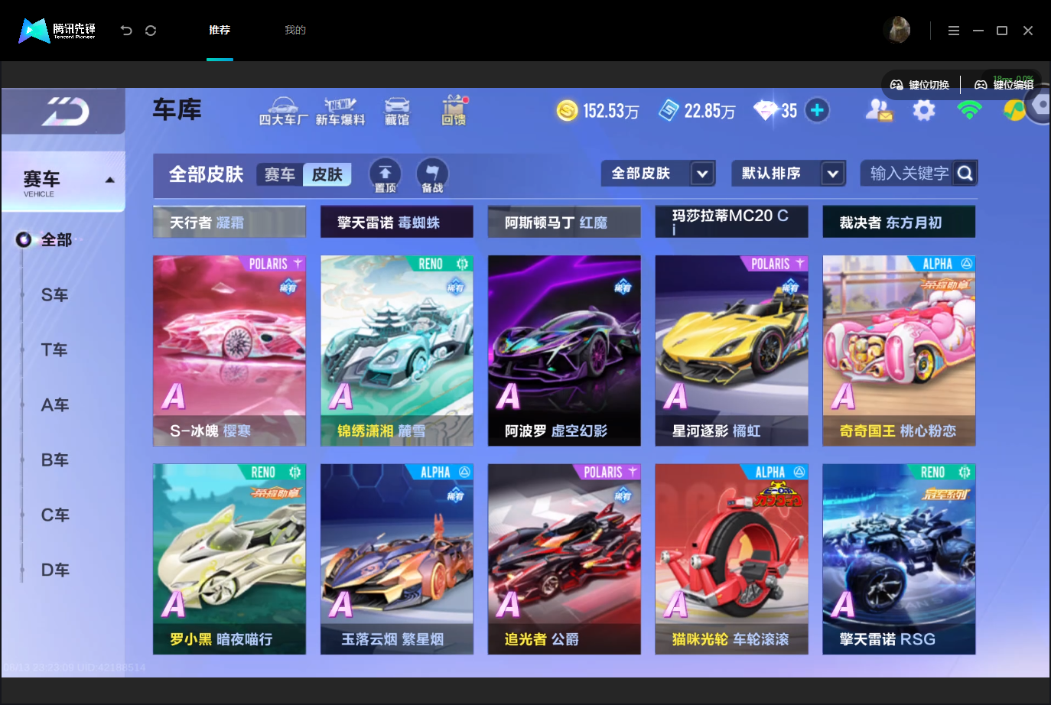Open the 奇奇国王 桃心粉恋 skin card

[x=900, y=351]
